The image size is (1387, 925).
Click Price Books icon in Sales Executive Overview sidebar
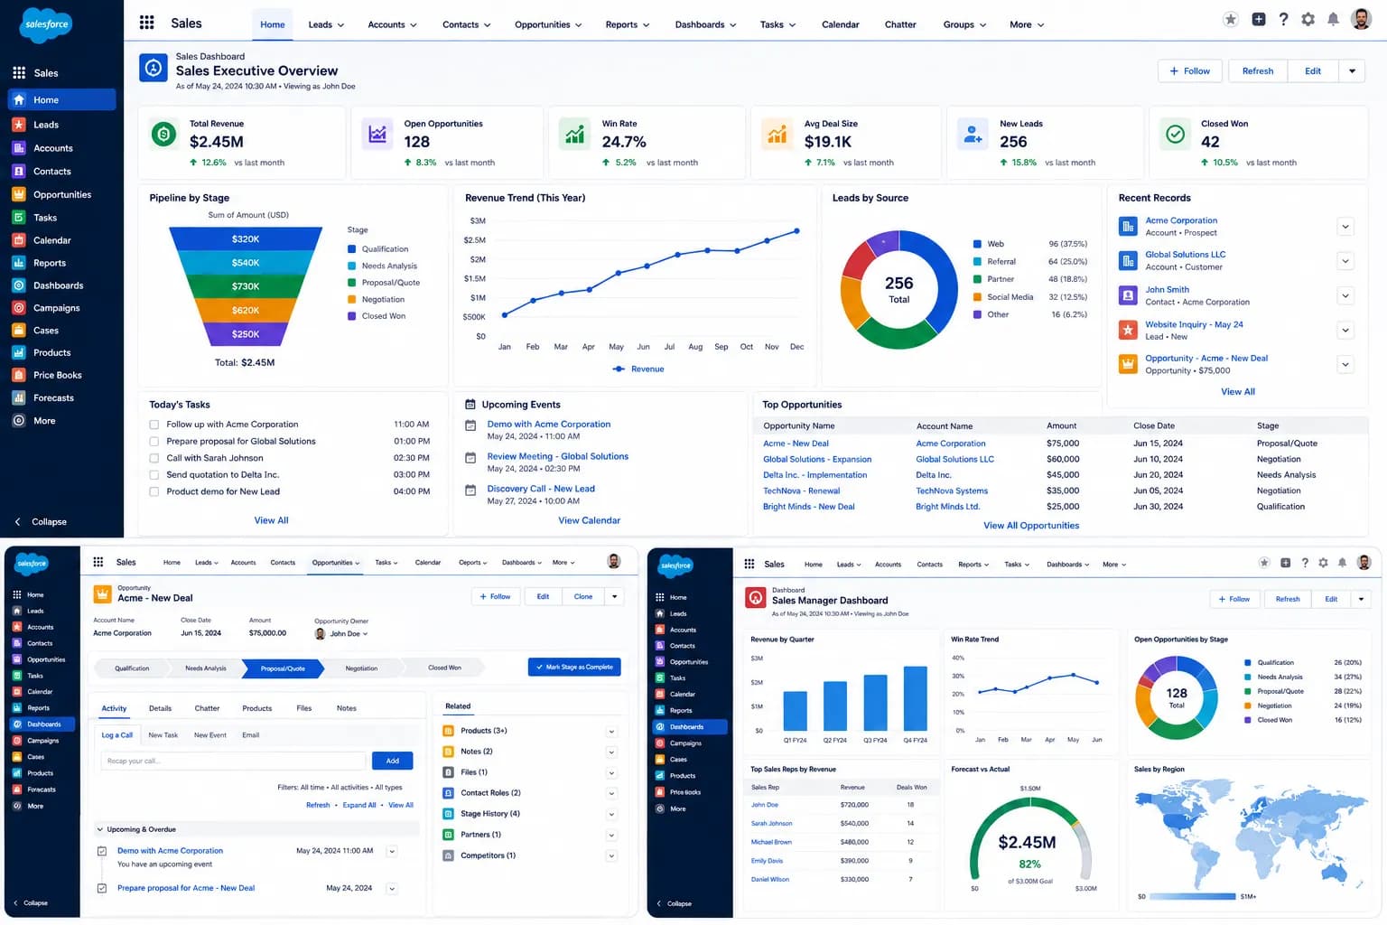[x=18, y=375]
